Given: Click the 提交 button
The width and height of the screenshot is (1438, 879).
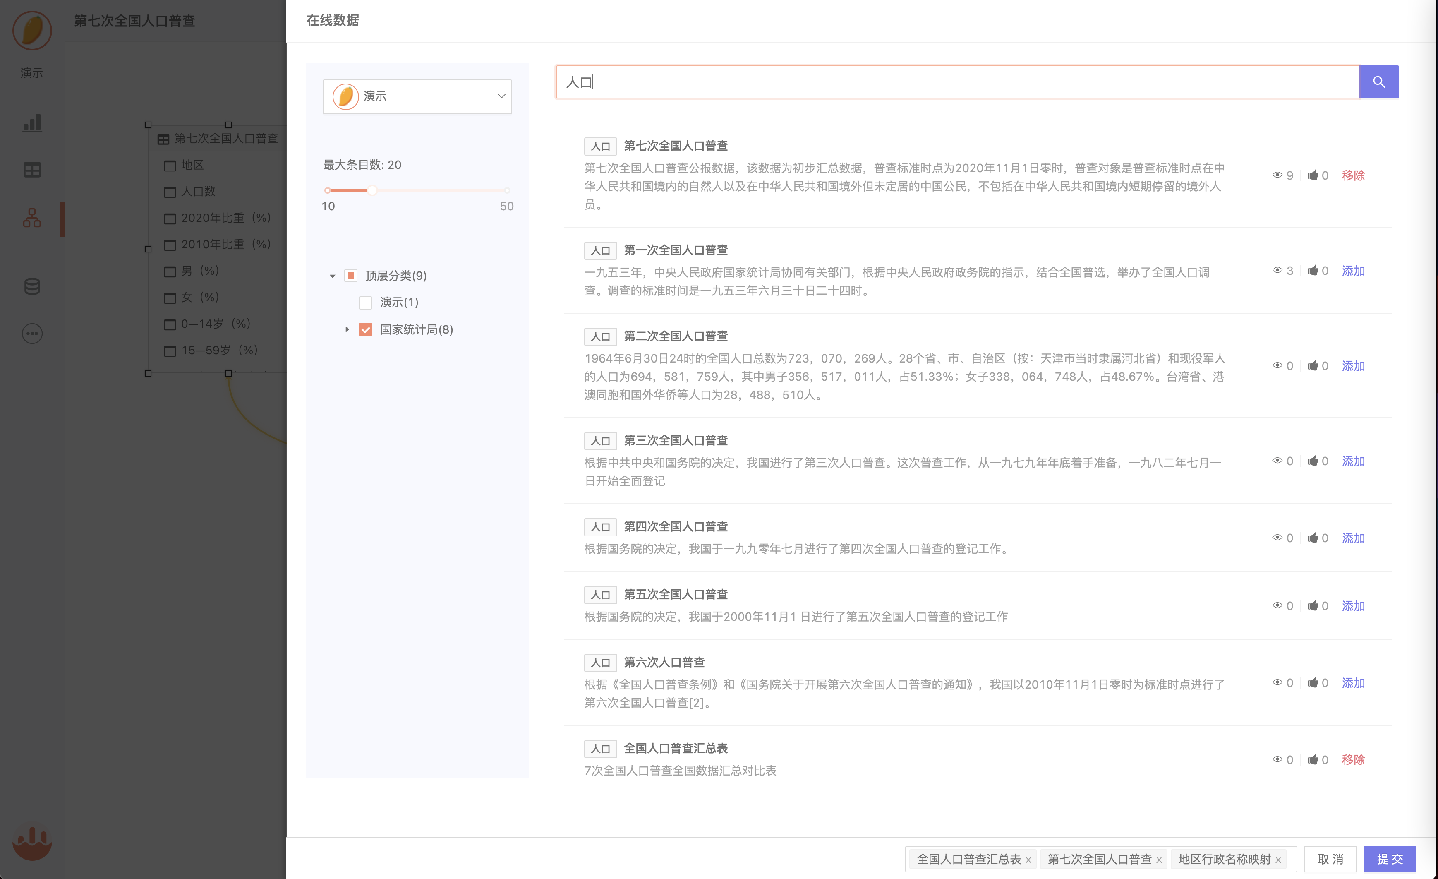Looking at the screenshot, I should coord(1390,859).
